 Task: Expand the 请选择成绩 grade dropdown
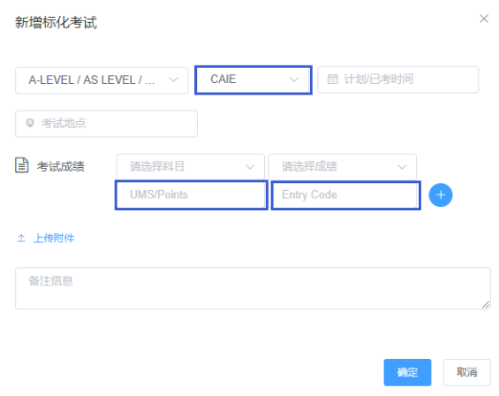[343, 166]
